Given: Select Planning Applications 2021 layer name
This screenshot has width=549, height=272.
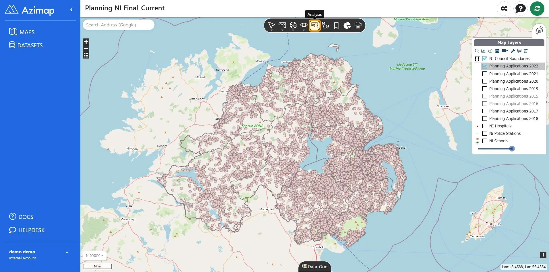Looking at the screenshot, I should click(513, 74).
